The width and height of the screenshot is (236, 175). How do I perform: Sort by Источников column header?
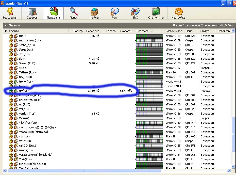[174, 31]
